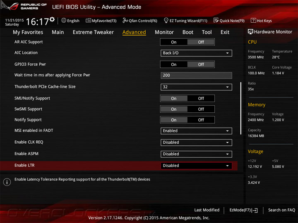
Task: Click the Qfan Control fan icon
Action: pos(125,20)
